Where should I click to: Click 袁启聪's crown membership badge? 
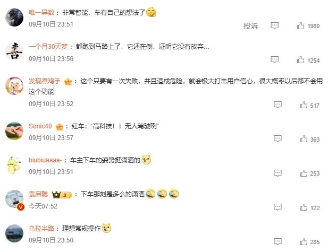point(62,195)
